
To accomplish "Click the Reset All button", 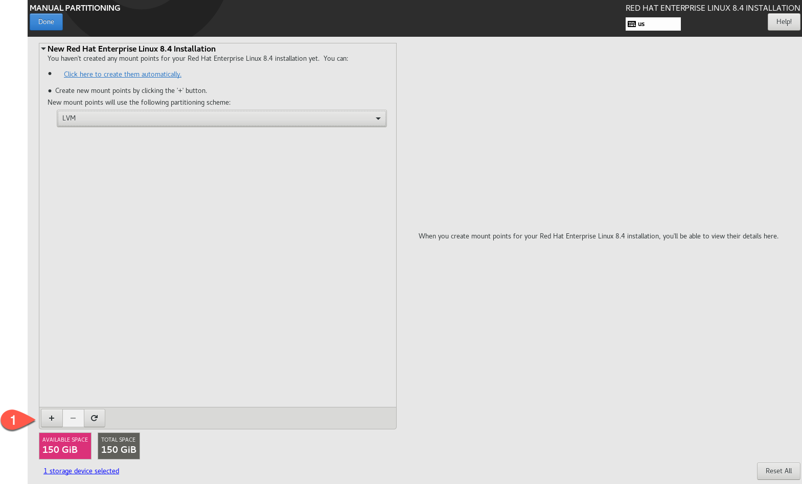I will pos(778,471).
